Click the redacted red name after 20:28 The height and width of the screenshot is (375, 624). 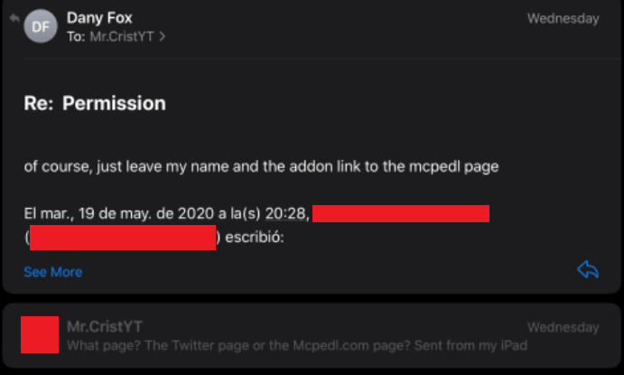(x=401, y=214)
